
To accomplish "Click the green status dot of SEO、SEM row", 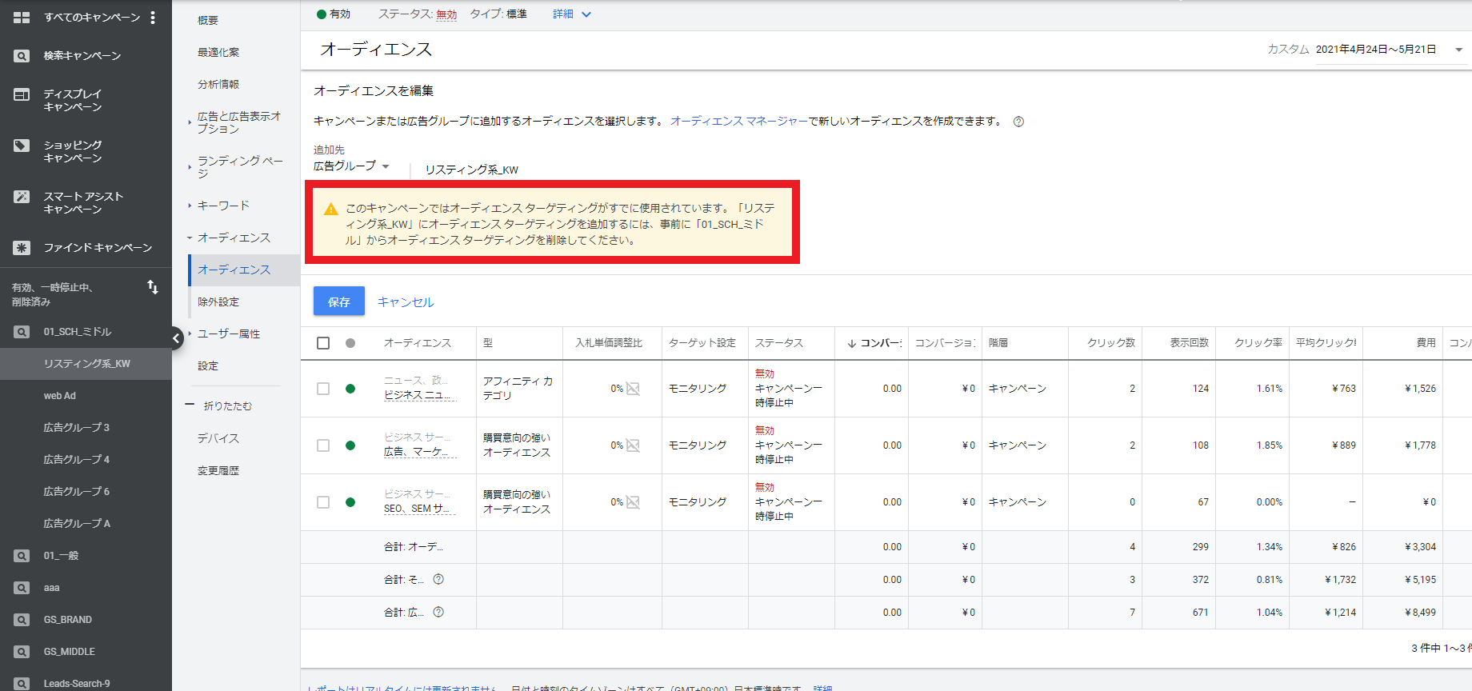I will pyautogui.click(x=350, y=502).
